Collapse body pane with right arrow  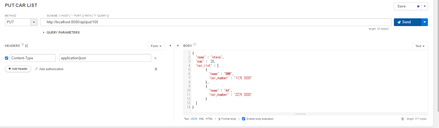[x=178, y=46]
